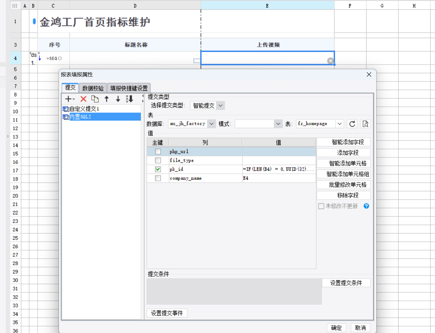Toggle primary key checkbox for company_name
435x333 pixels.
pos(158,178)
